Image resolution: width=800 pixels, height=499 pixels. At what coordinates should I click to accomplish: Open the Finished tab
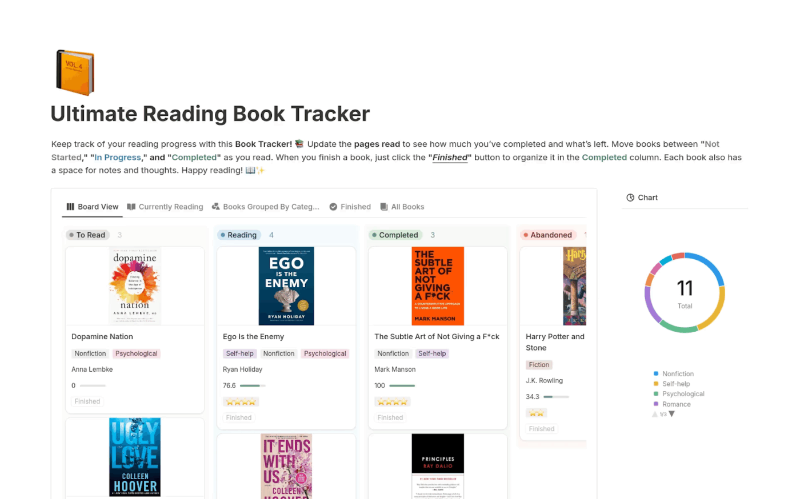[355, 207]
